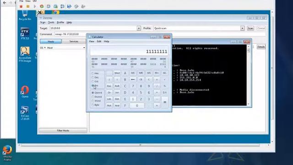Click the Calculator Lsh key
293x165 pixels.
[x=109, y=99]
